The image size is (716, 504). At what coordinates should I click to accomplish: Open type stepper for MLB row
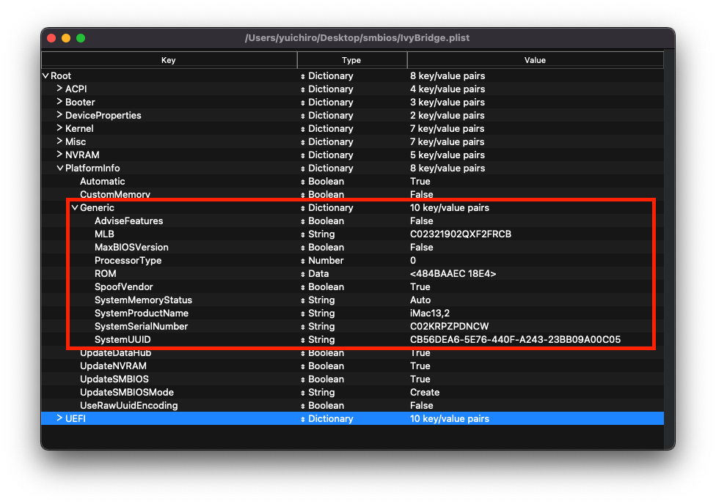pyautogui.click(x=303, y=234)
